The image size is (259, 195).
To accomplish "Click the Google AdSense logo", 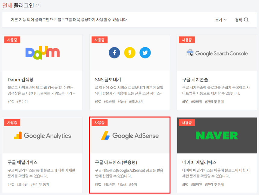I will (x=130, y=136).
